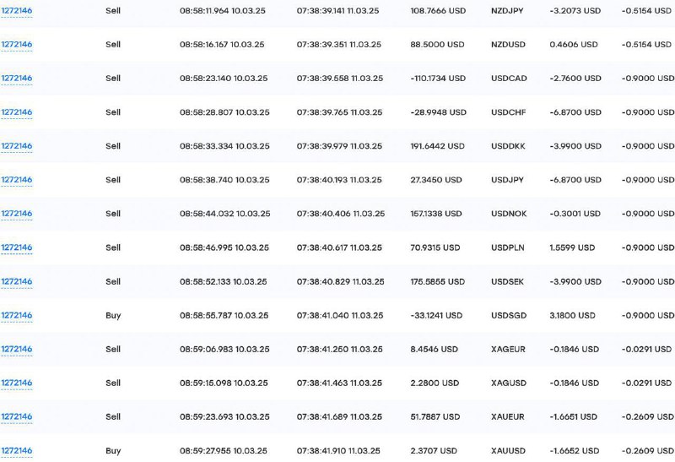Open account 1272146 link in XAGEUR row
The width and height of the screenshot is (675, 462).
point(16,349)
